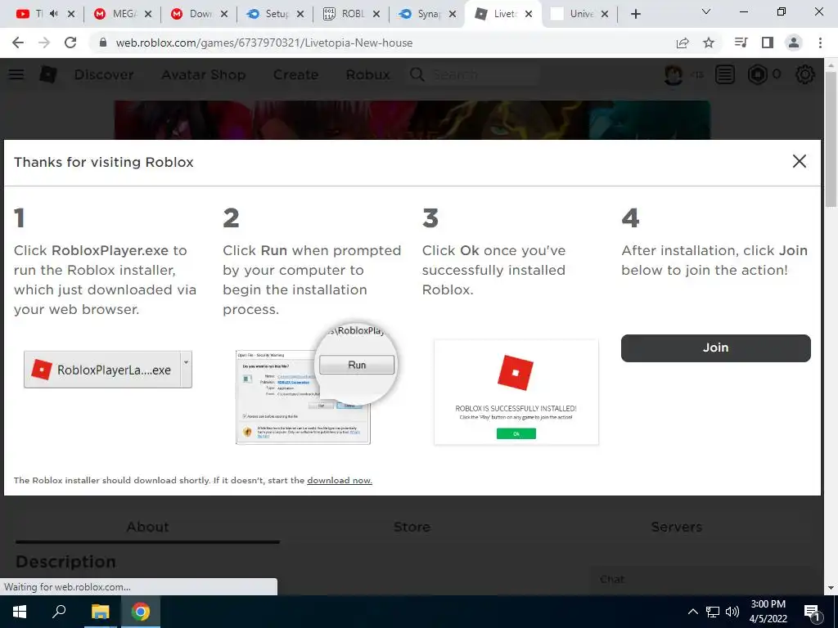Close the Thanks for visiting Roblox dialog
The width and height of the screenshot is (838, 628).
(x=799, y=161)
